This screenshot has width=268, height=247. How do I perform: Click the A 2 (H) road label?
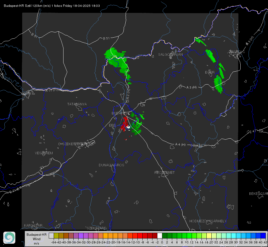[128, 94]
